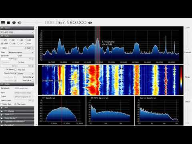Enable the Swap I & Q checkbox
Screen dimensions: 192x144
[x=33, y=80]
